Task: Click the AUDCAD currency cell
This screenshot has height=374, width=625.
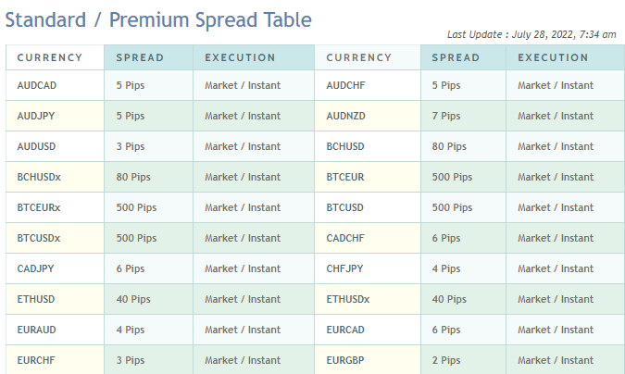Action: (x=55, y=85)
